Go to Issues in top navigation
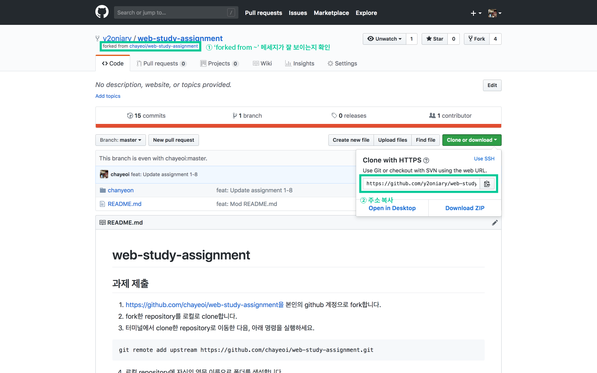This screenshot has height=373, width=597. click(x=298, y=13)
